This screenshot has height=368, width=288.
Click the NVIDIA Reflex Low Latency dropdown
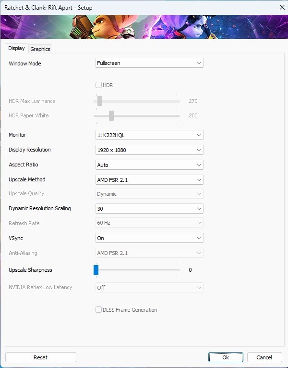[149, 288]
